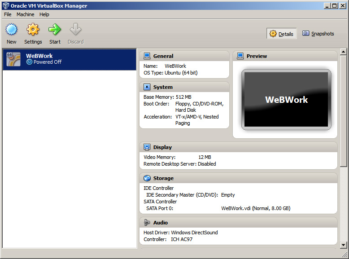
Task: Click the Snapshots camera icon
Action: (305, 33)
